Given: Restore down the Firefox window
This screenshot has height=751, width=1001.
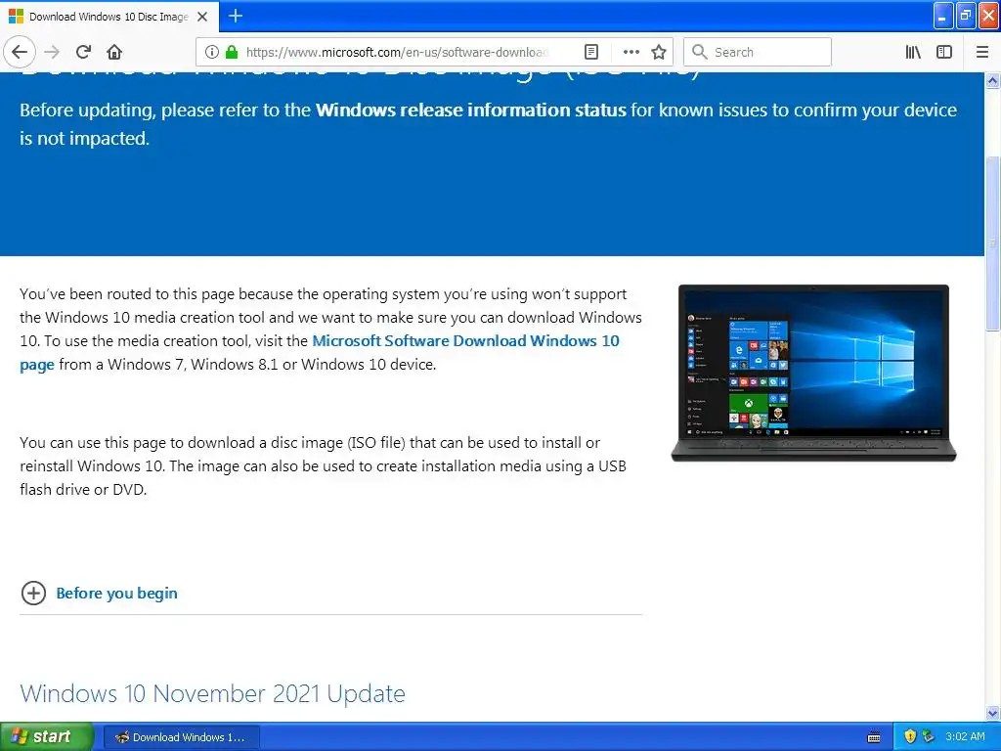Looking at the screenshot, I should [966, 16].
